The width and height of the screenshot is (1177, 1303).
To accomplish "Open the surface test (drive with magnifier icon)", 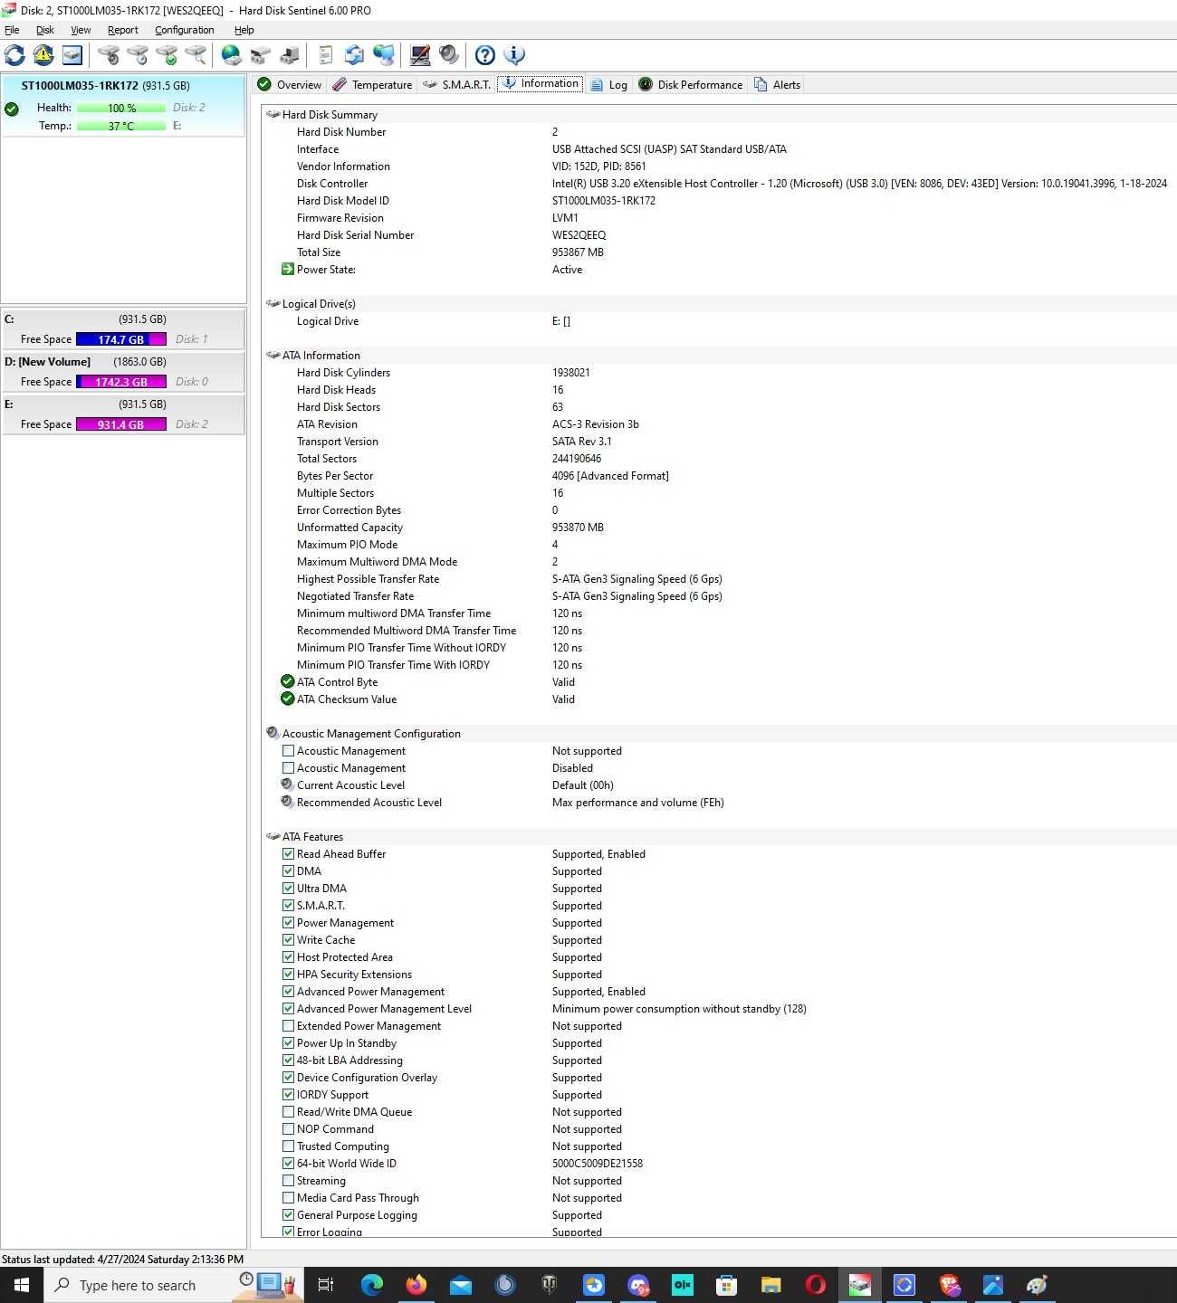I will [196, 55].
